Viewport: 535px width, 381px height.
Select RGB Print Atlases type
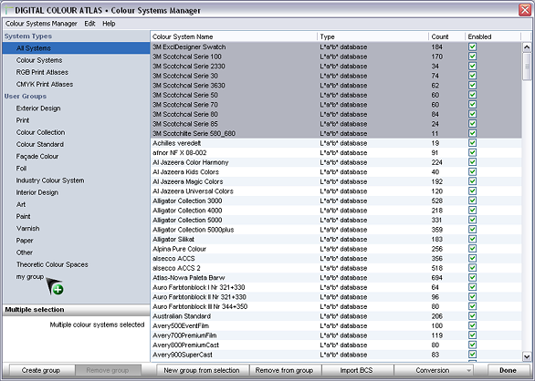[42, 72]
